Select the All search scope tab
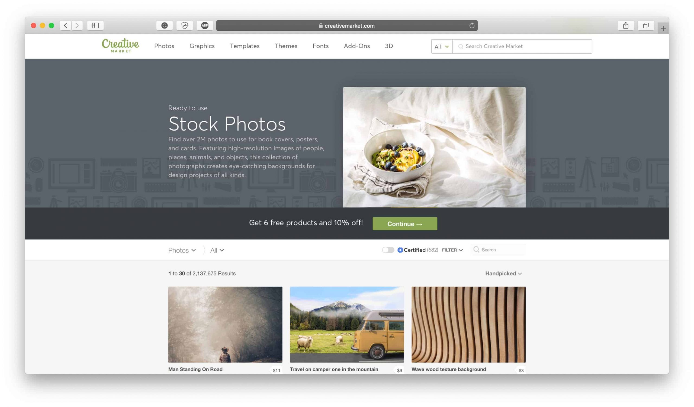This screenshot has height=407, width=694. 441,46
